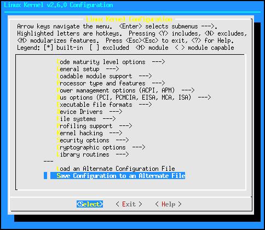Open Library routines submenu
Image resolution: width=265 pixels, height=230 pixels.
93,154
